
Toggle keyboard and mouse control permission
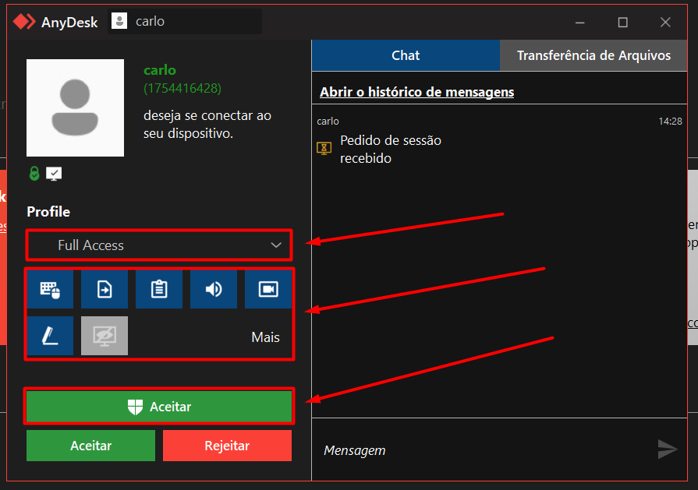coord(50,289)
